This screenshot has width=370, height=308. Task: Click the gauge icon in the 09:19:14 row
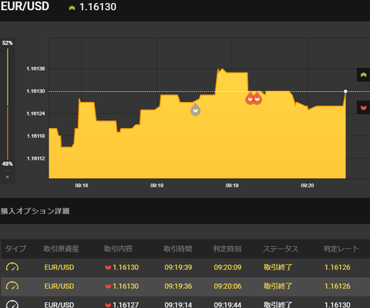(12, 304)
